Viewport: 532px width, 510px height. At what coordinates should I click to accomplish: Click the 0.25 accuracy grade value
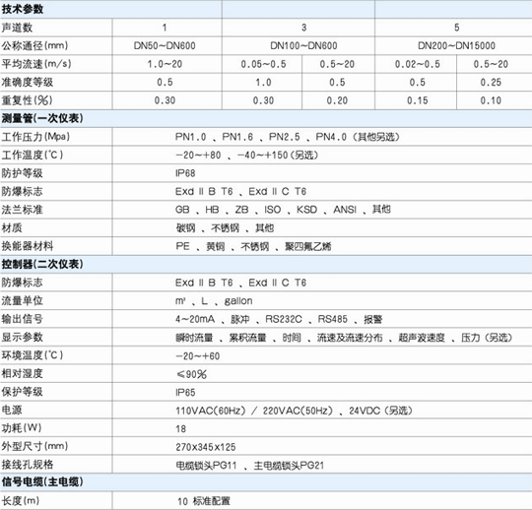[x=491, y=82]
